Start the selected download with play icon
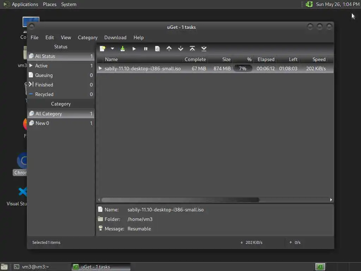This screenshot has height=271, width=361. (134, 49)
